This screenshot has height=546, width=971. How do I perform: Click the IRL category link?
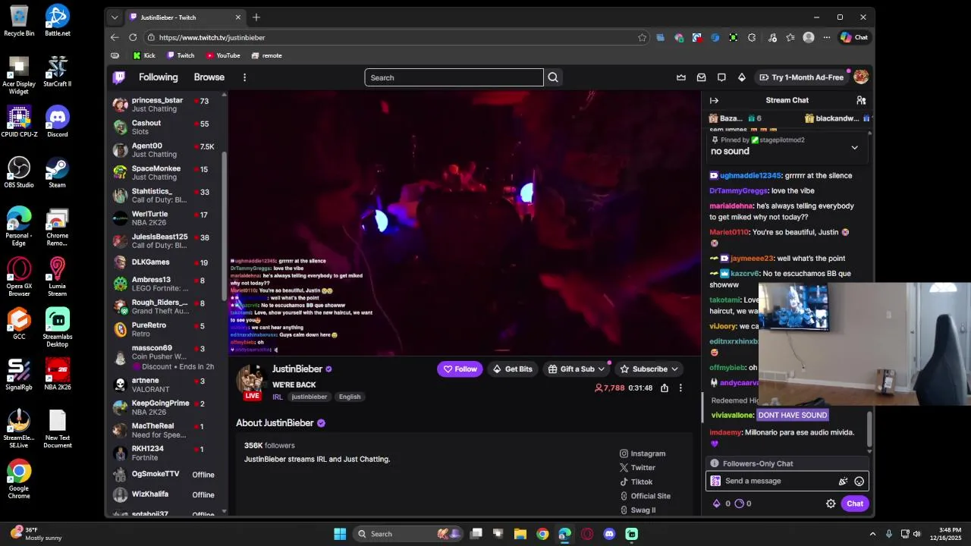(278, 397)
